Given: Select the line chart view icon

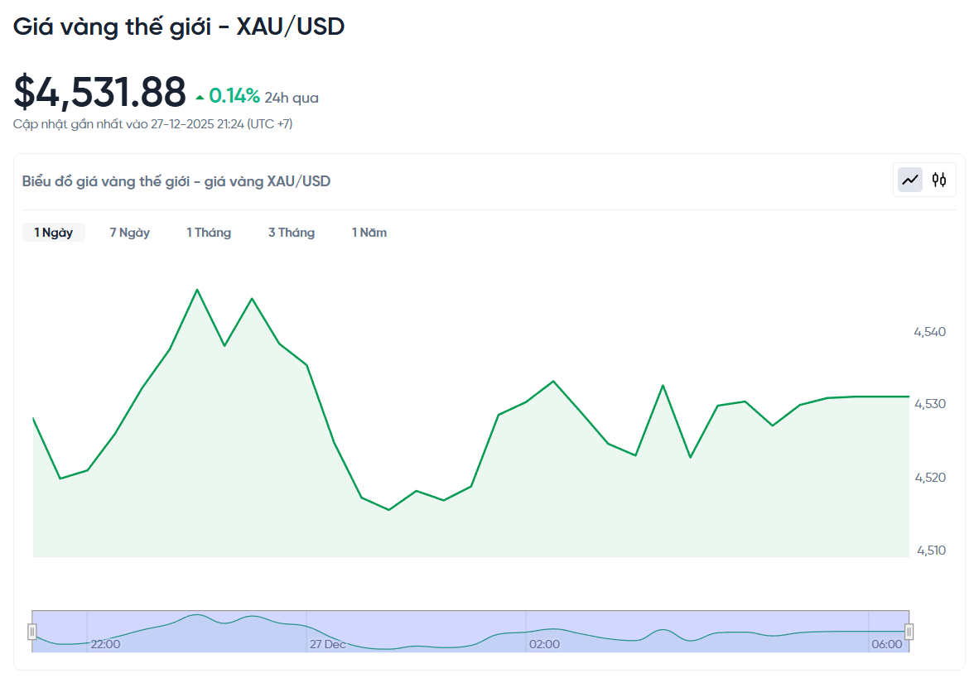Looking at the screenshot, I should pos(909,180).
